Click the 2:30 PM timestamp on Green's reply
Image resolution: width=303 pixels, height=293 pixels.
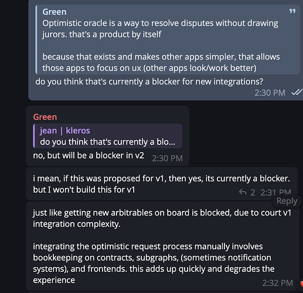167,159
